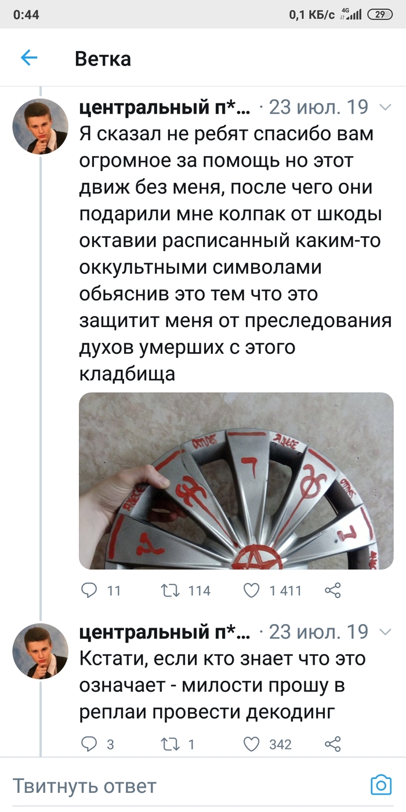406x812 pixels.
Task: Share the second tweet via share icon
Action: [x=332, y=744]
